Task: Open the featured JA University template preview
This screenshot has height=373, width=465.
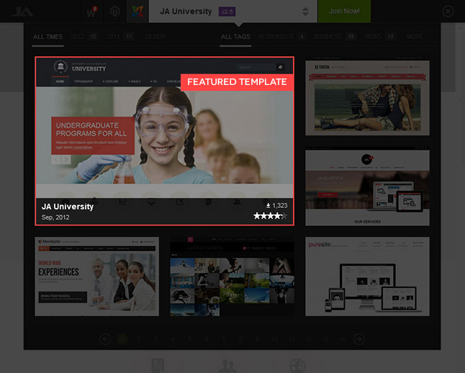Action: pos(165,141)
